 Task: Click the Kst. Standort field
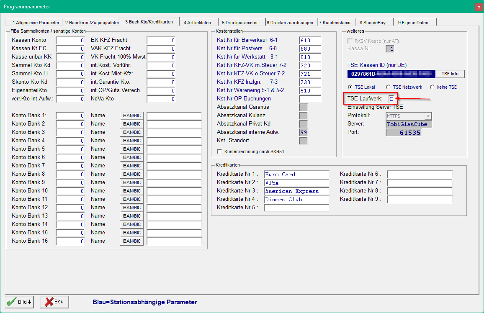[304, 141]
